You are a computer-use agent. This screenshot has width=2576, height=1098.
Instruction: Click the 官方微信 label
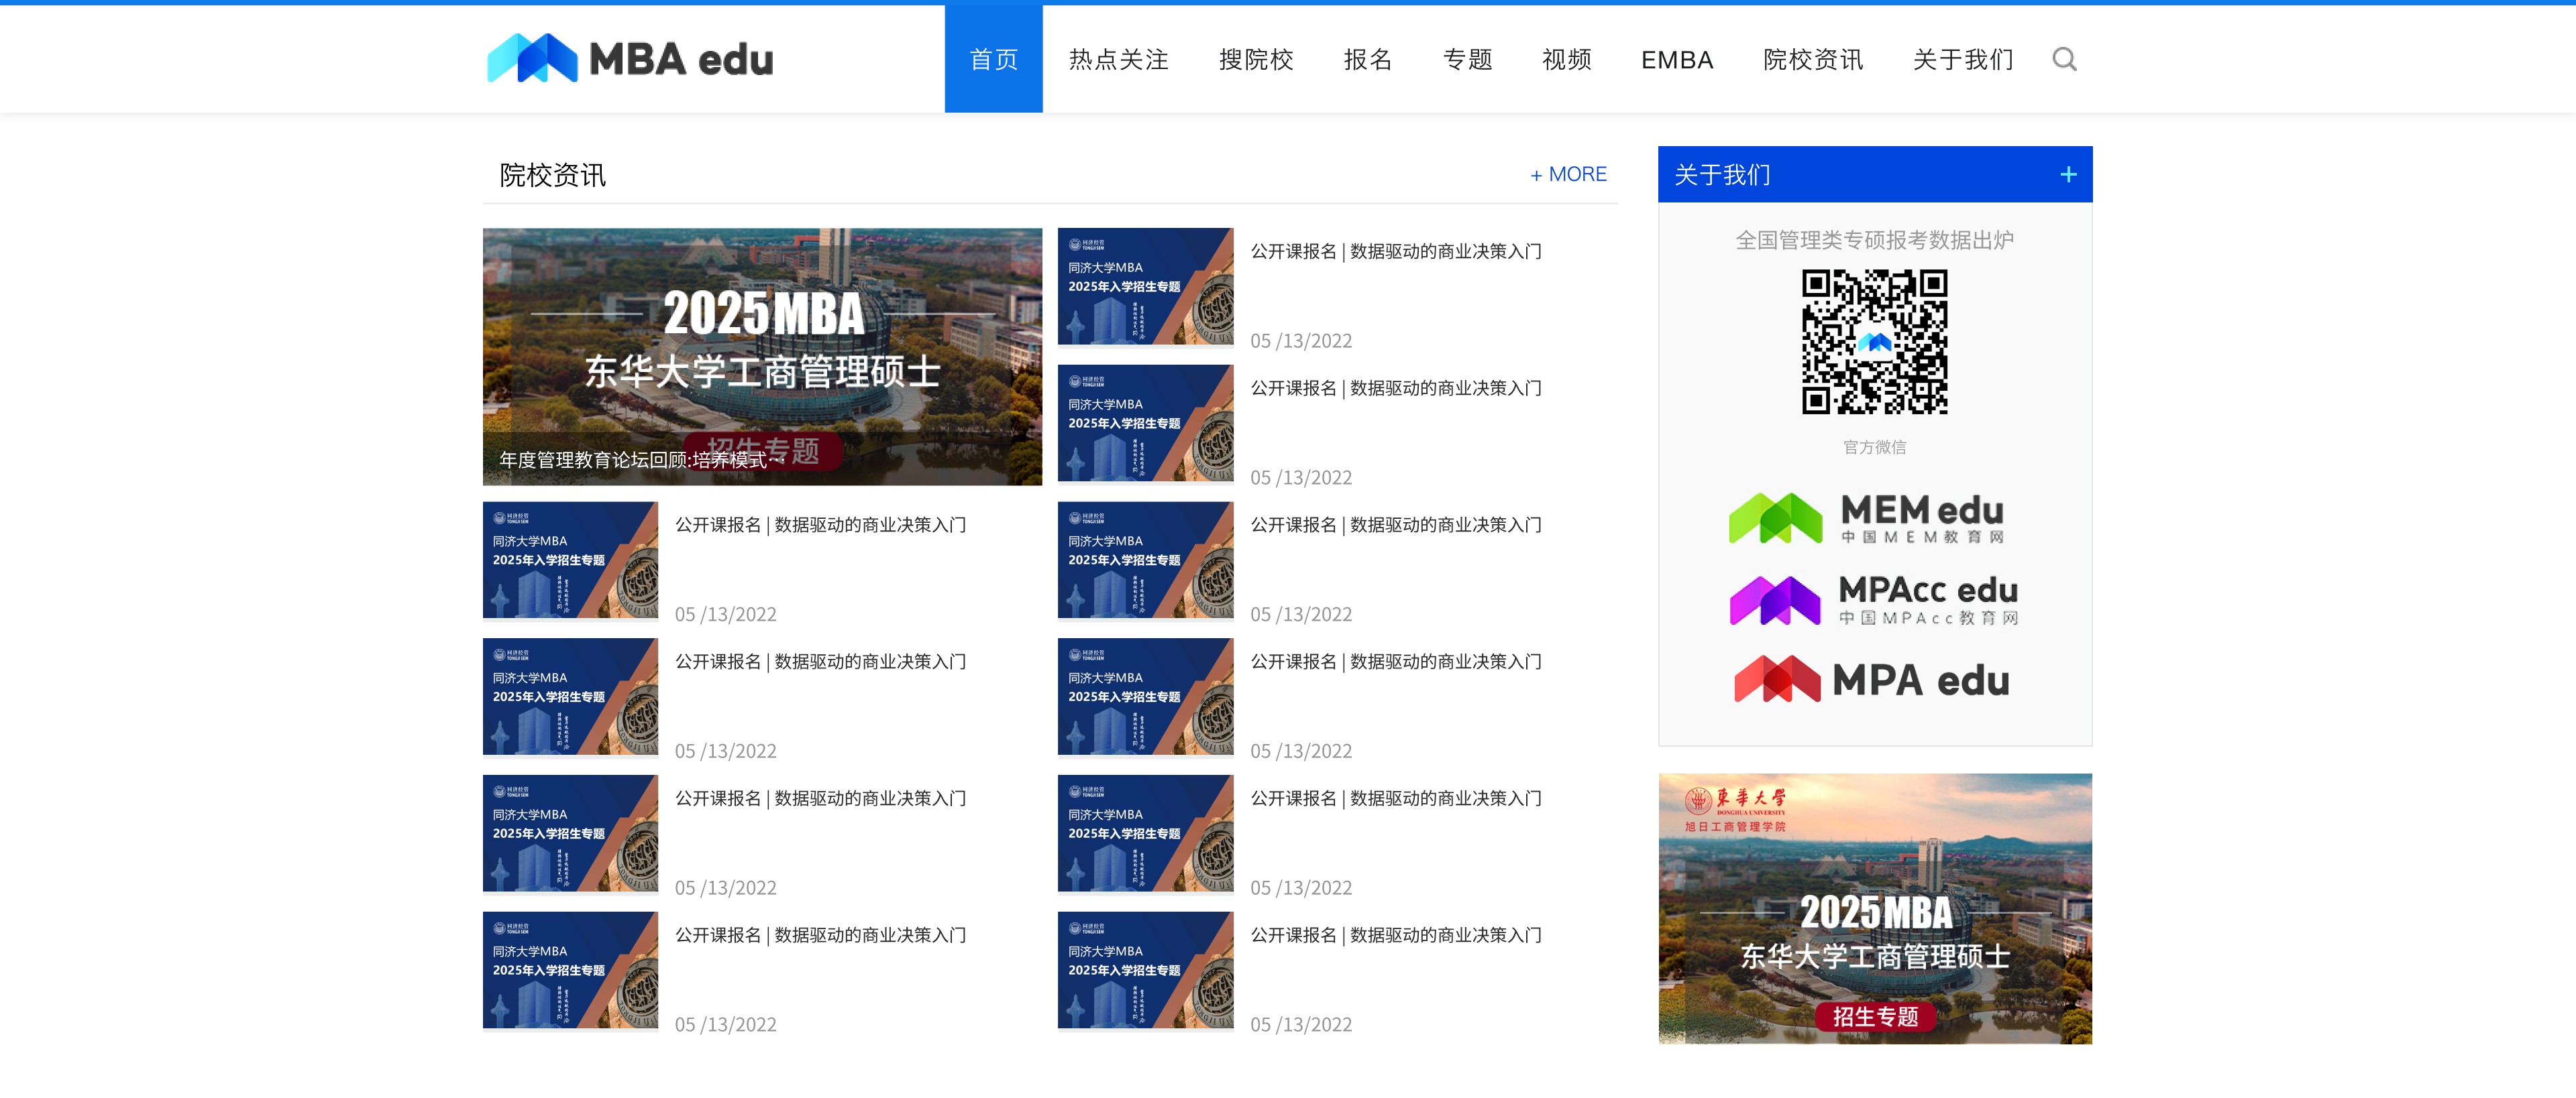pos(1874,446)
